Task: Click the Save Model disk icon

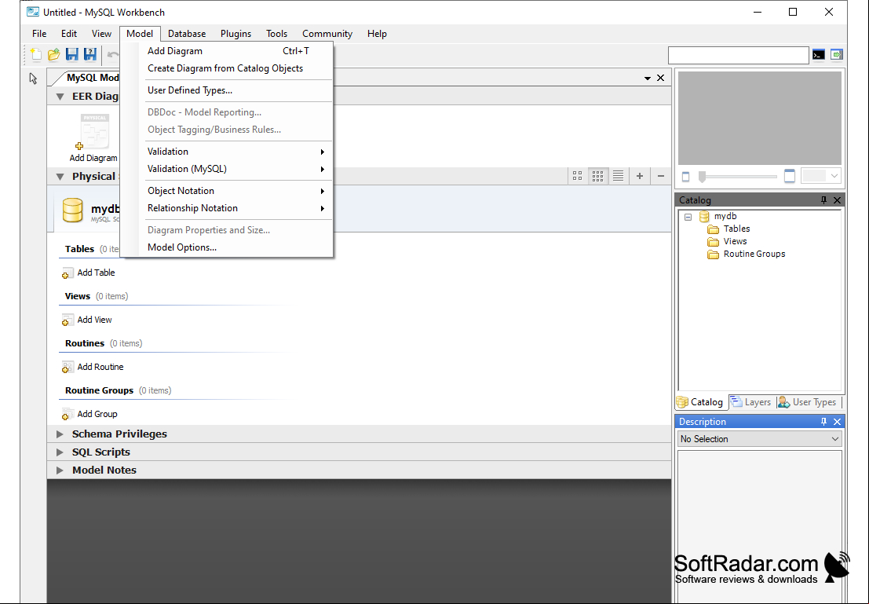Action: click(x=72, y=54)
